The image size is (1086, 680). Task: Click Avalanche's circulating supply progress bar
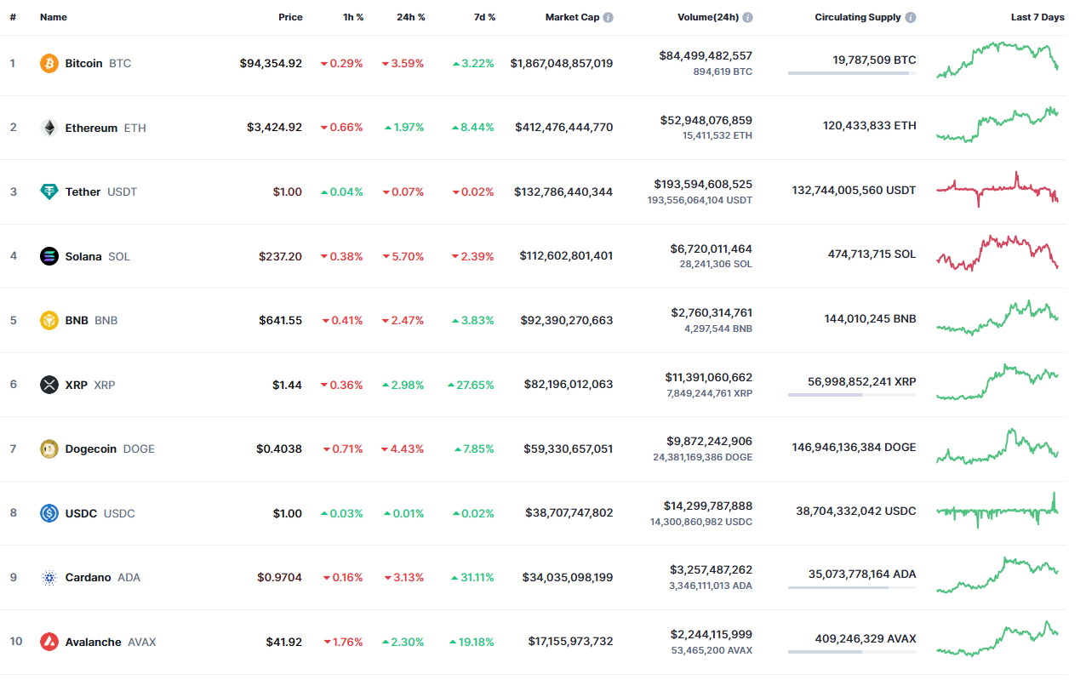tap(852, 652)
